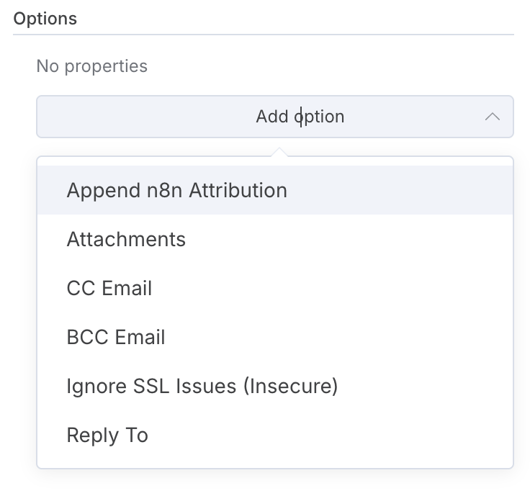The image size is (530, 491).
Task: Click the Options section header
Action: [x=45, y=18]
